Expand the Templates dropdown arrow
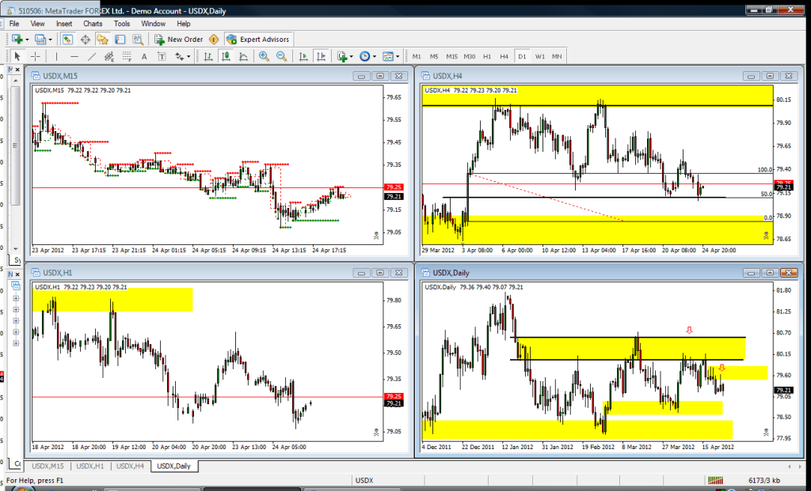 click(x=397, y=56)
